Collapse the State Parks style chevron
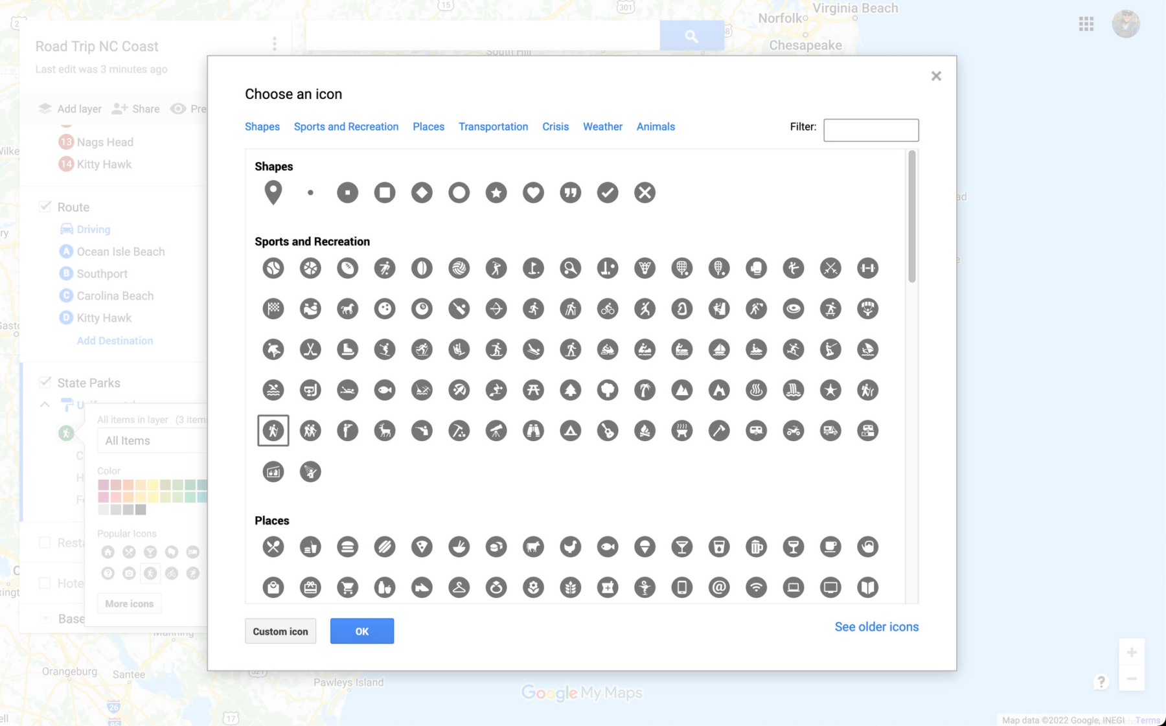The width and height of the screenshot is (1166, 726). click(x=45, y=405)
